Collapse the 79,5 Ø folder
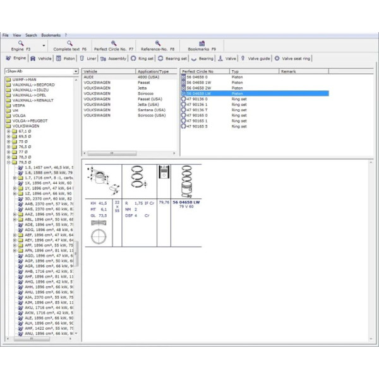This screenshot has width=379, height=379. click(x=8, y=162)
